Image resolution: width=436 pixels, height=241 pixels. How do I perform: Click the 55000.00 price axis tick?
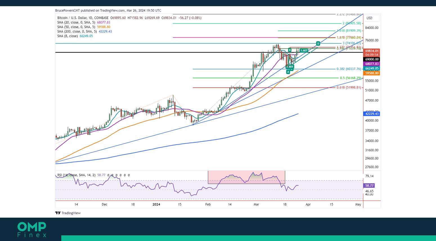(x=372, y=81)
